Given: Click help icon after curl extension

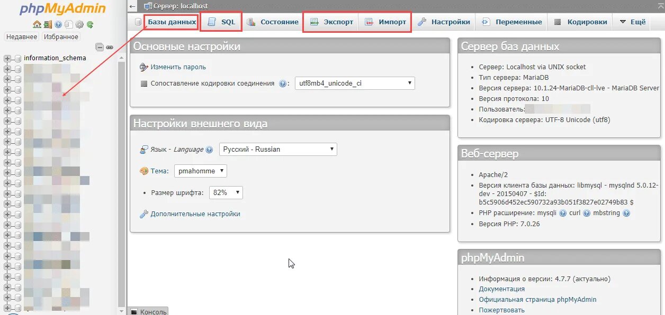Looking at the screenshot, I should [586, 213].
